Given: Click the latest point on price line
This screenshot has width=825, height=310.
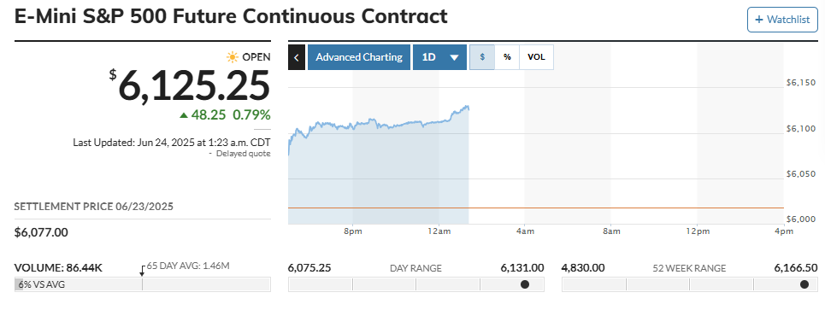Looking at the screenshot, I should pos(468,108).
